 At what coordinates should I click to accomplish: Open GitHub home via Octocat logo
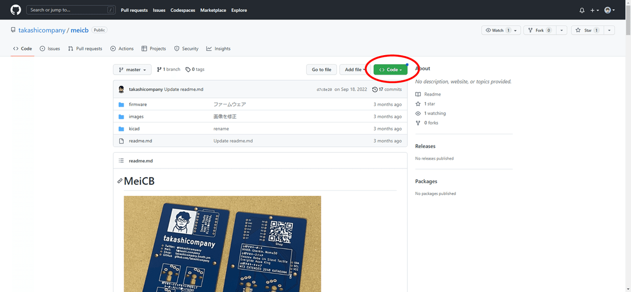[15, 10]
